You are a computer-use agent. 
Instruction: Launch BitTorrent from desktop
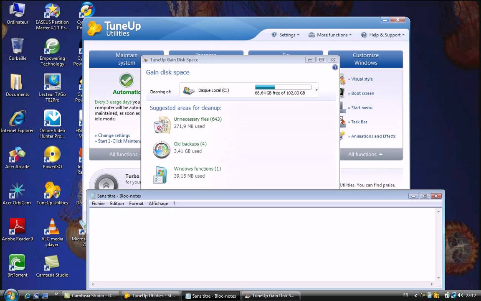[x=17, y=266]
